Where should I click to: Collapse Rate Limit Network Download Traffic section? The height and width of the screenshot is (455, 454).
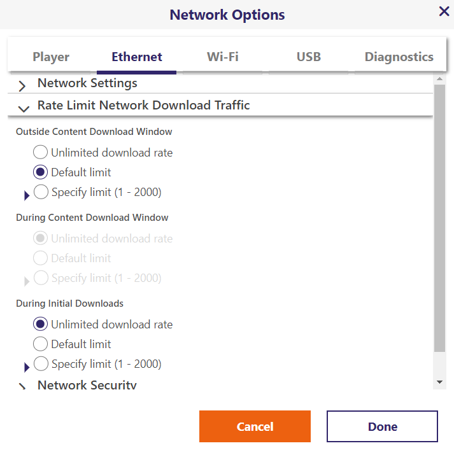[24, 108]
